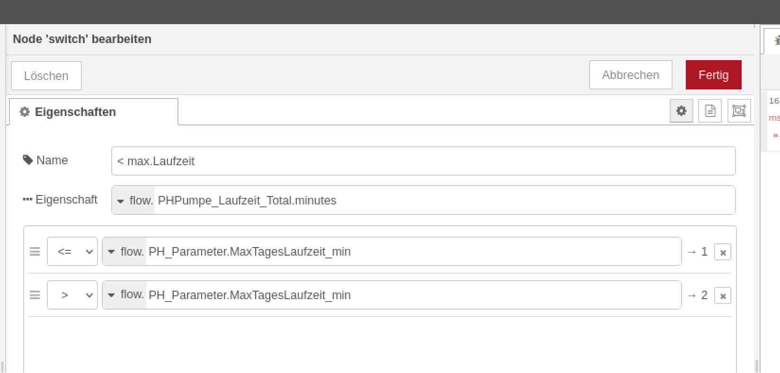The width and height of the screenshot is (780, 373).
Task: Edit PHPumpe_Laufzeit_Total.minutes property field
Action: (x=444, y=200)
